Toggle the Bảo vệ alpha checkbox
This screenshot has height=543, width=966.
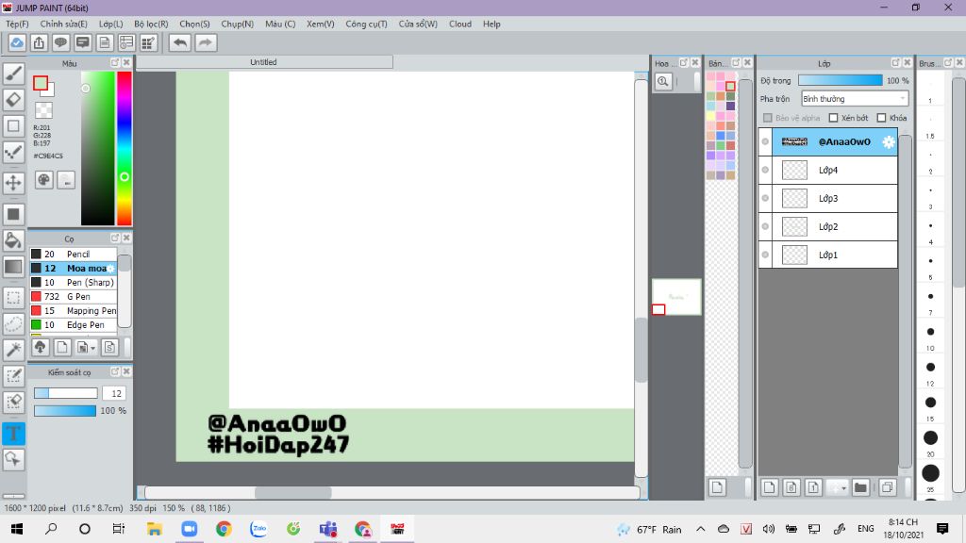click(768, 118)
